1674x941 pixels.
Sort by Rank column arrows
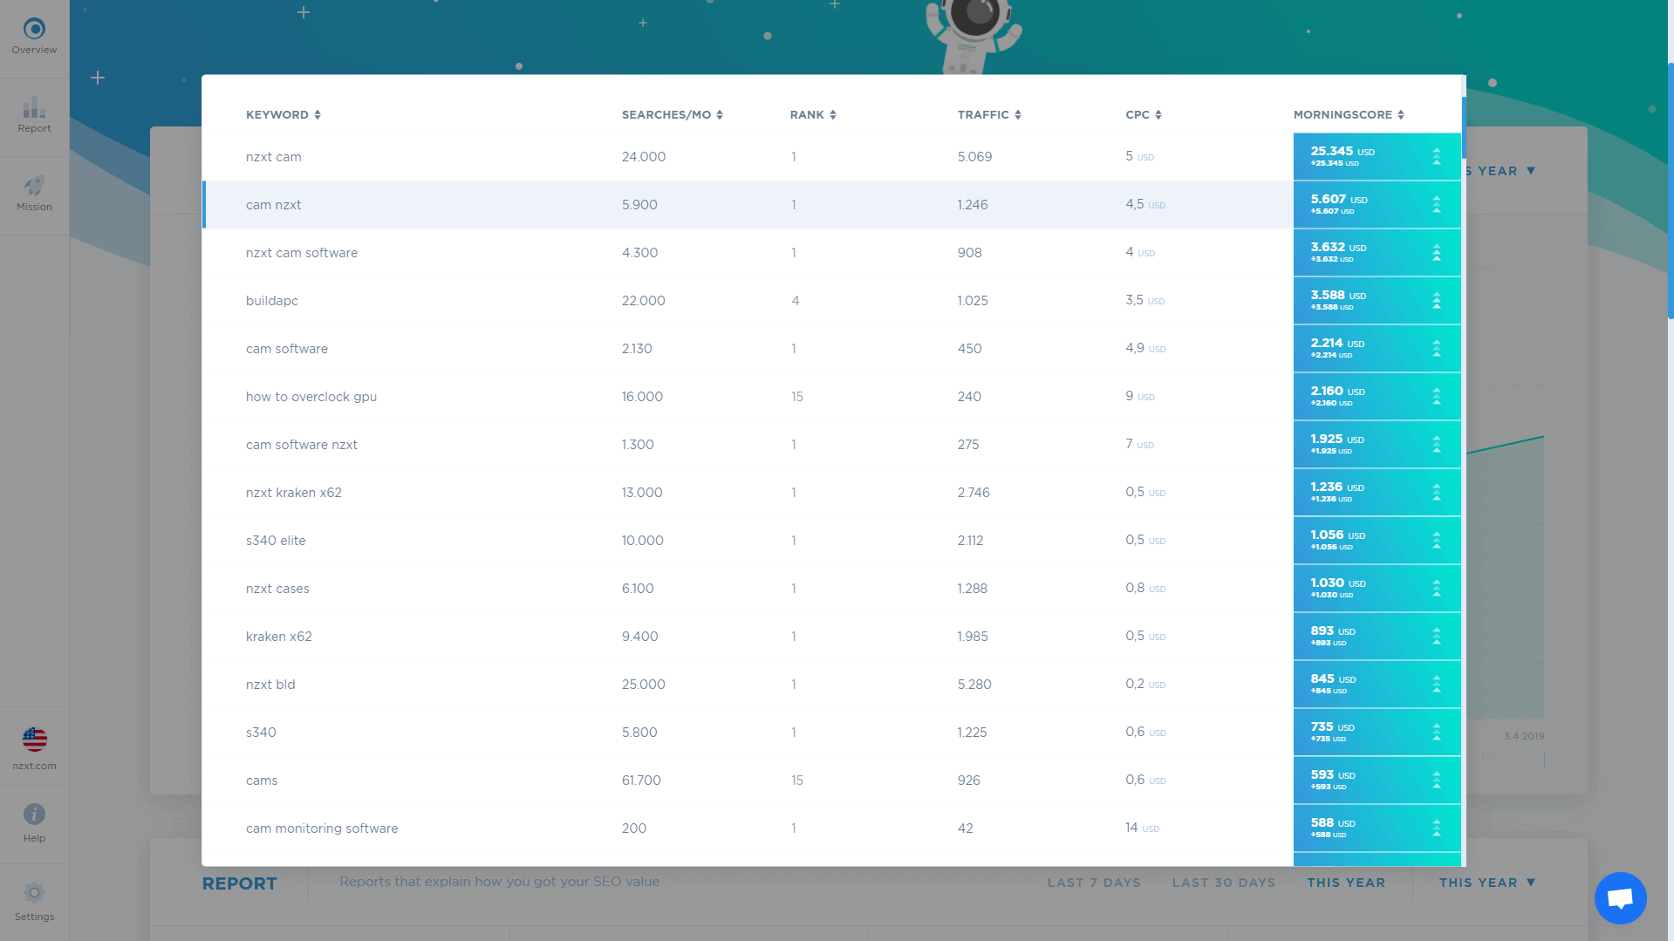click(x=833, y=115)
